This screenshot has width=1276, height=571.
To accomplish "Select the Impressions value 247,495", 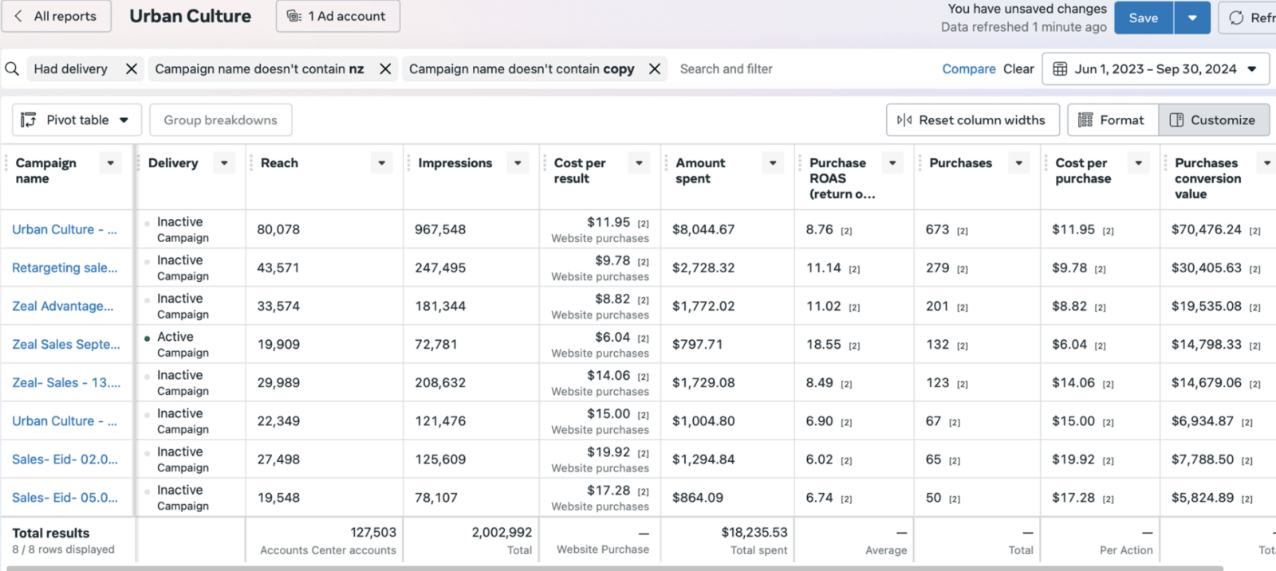I will (440, 268).
